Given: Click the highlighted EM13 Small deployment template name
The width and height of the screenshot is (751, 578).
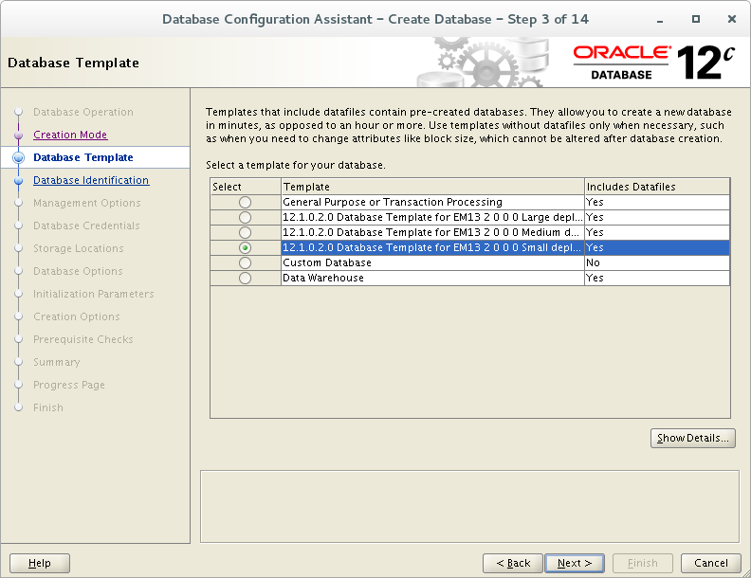Looking at the screenshot, I should coord(431,248).
